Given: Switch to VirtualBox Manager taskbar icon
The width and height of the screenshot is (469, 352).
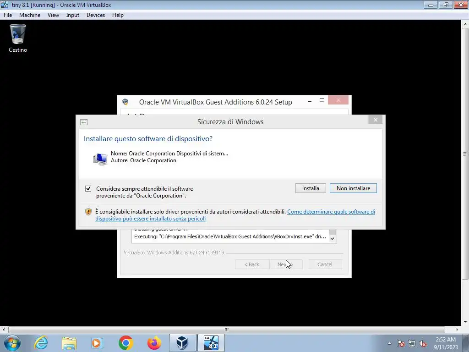Looking at the screenshot, I should point(182,343).
